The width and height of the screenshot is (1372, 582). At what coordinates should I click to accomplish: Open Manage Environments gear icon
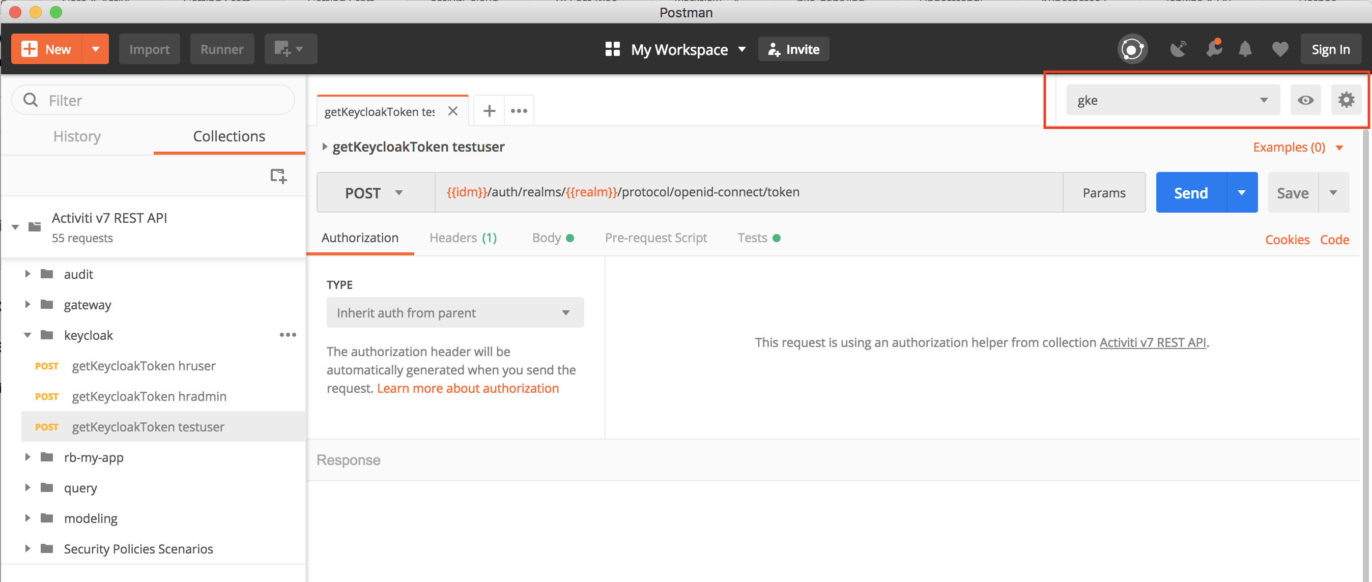(1346, 100)
